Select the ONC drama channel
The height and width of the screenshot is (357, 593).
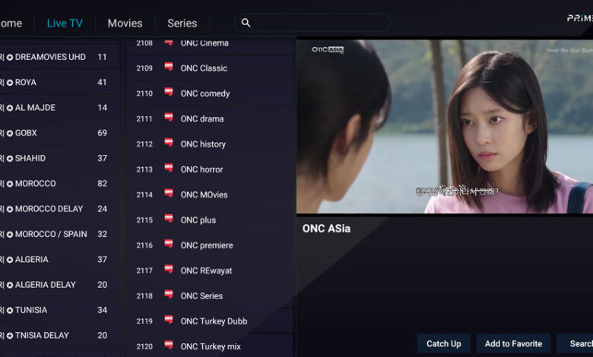pyautogui.click(x=210, y=118)
